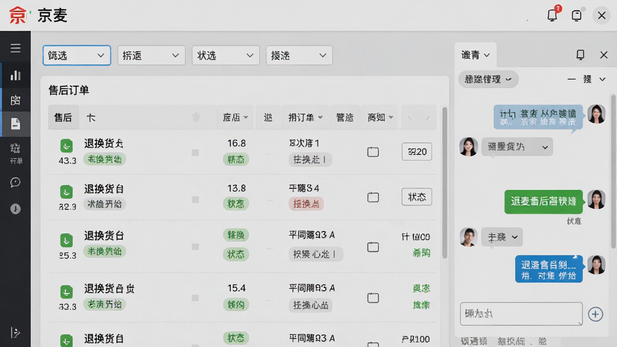Click the green chat bubble starting with 退麦售后
The width and height of the screenshot is (617, 347).
543,201
